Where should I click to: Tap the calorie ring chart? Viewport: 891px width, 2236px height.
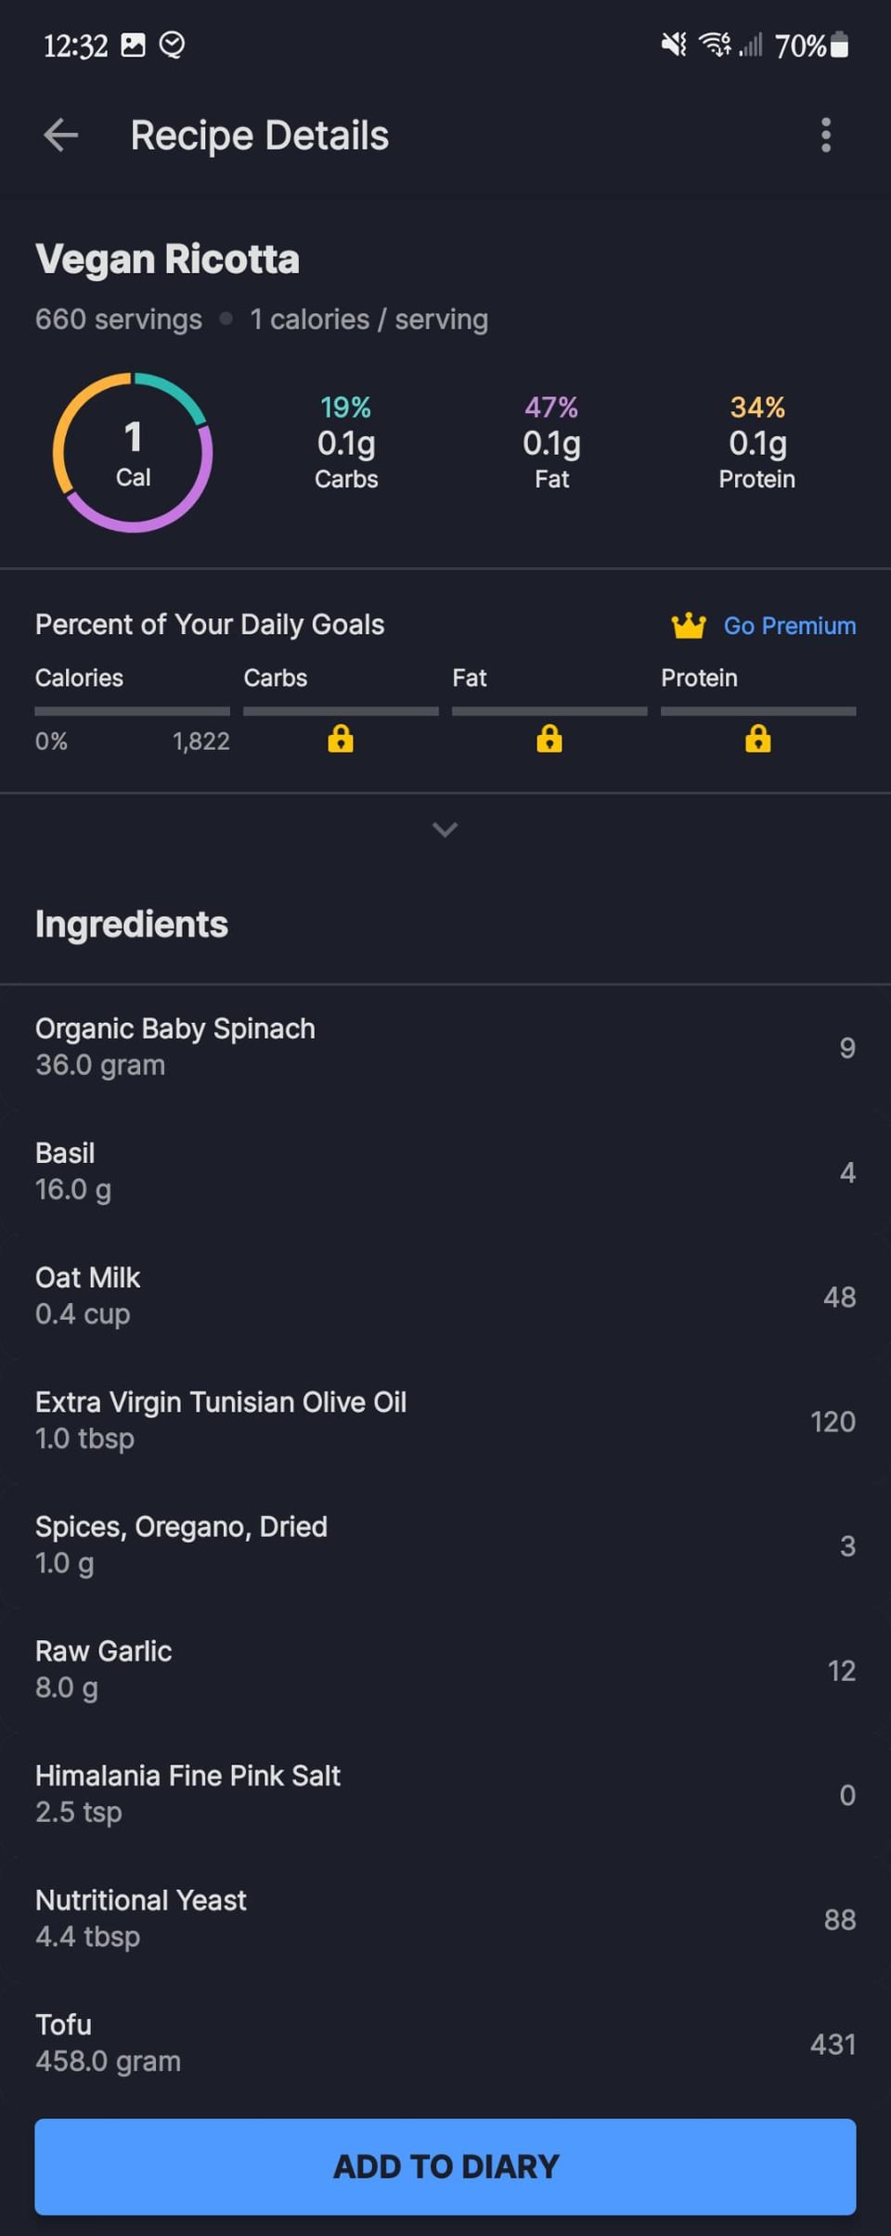pos(133,453)
